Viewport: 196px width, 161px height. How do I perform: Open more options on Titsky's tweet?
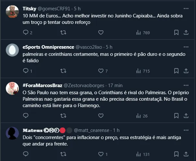tap(186, 8)
